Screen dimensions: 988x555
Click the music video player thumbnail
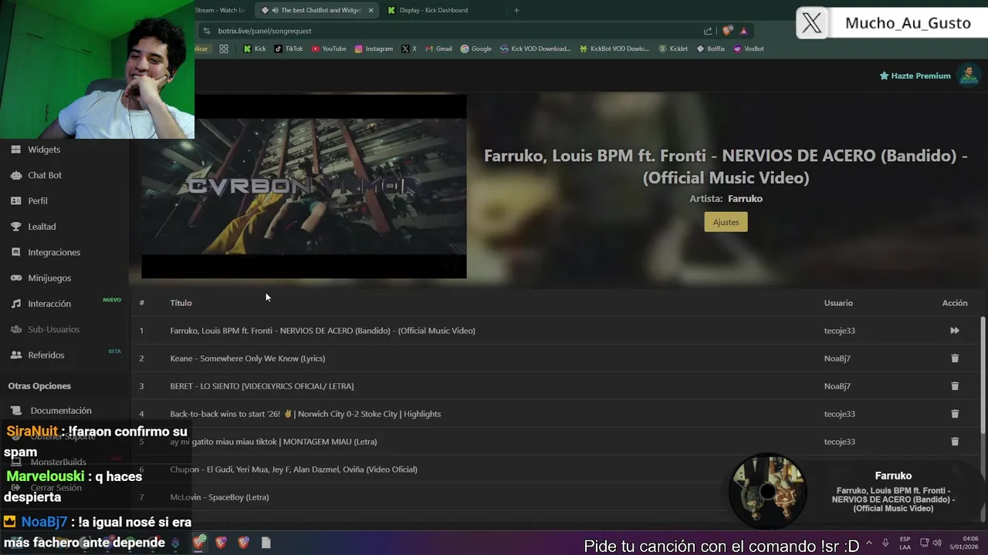coord(303,187)
